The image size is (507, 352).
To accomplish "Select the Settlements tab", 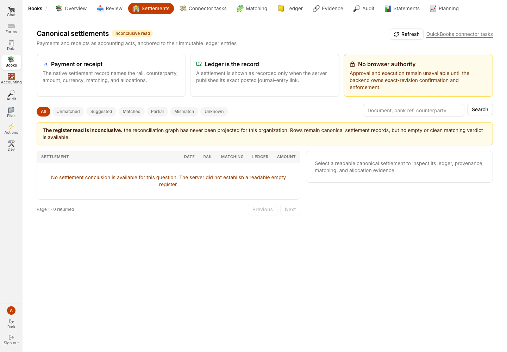I will (x=151, y=8).
